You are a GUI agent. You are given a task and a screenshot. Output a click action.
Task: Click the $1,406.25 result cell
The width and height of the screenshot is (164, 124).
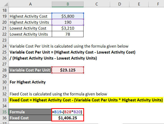[68, 118]
